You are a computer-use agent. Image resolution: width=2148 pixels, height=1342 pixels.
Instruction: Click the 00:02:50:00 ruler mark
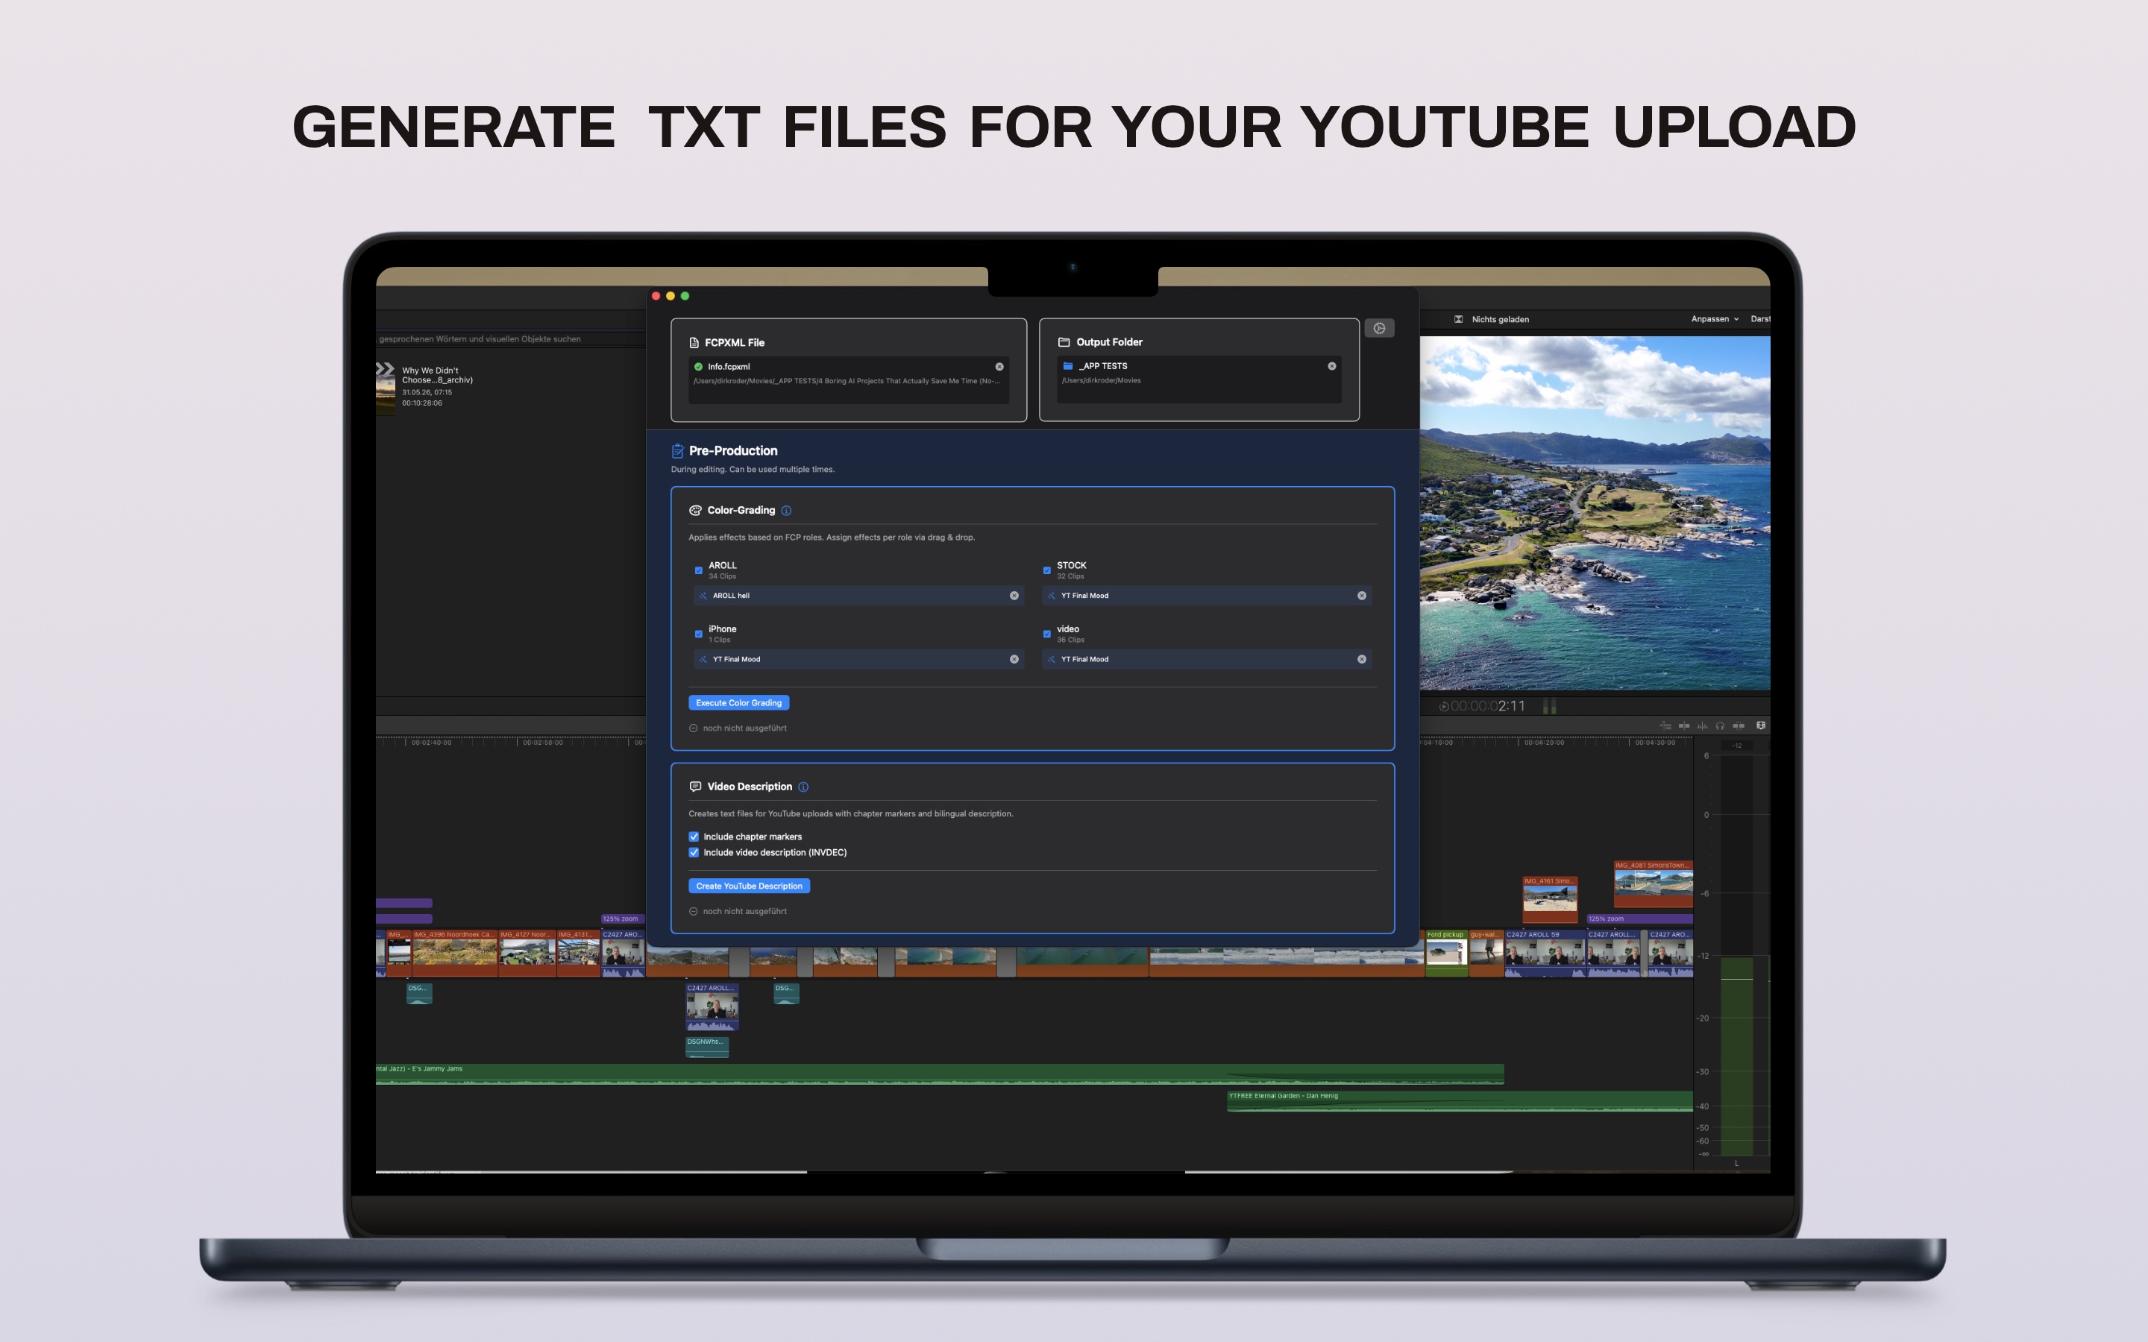[x=541, y=743]
